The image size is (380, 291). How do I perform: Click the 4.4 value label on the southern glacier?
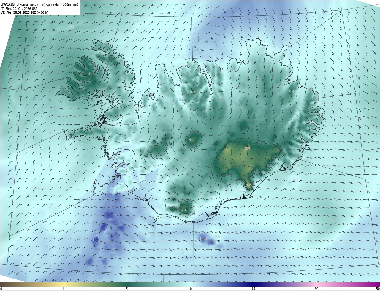[184, 210]
